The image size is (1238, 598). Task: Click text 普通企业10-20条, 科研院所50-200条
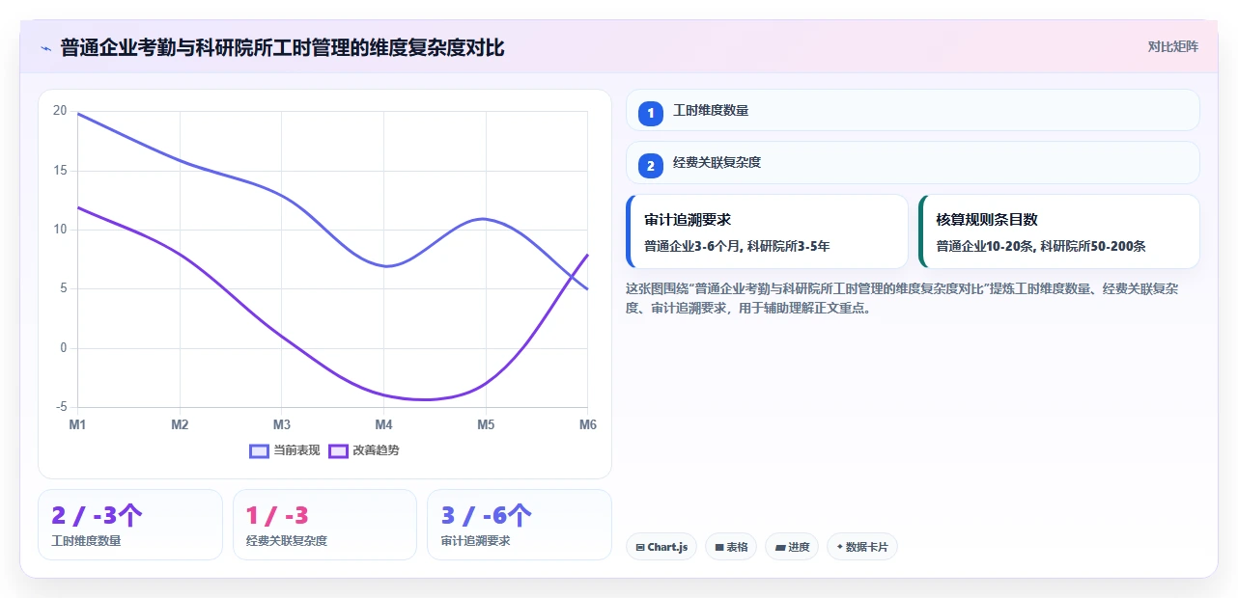[x=1041, y=246]
